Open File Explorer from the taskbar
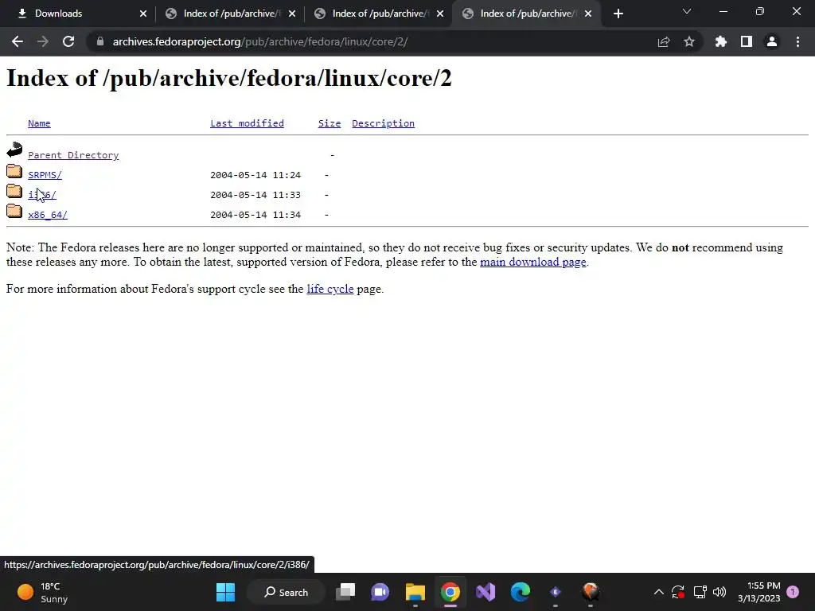Viewport: 815px width, 611px height. coord(415,592)
